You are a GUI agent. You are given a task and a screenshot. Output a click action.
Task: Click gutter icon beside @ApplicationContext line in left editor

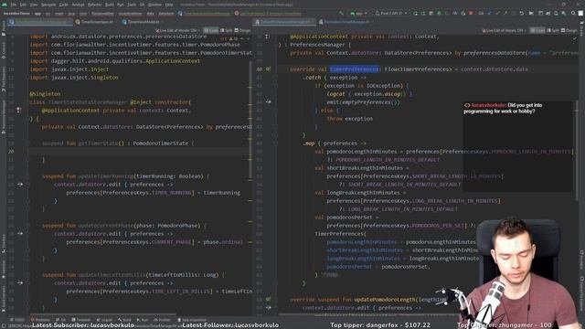(19, 110)
